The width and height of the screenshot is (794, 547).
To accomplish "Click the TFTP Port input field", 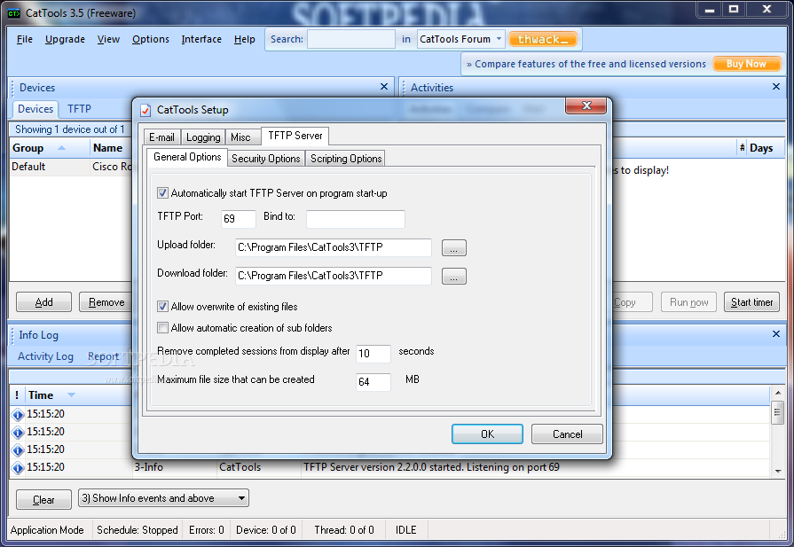I will pos(239,219).
